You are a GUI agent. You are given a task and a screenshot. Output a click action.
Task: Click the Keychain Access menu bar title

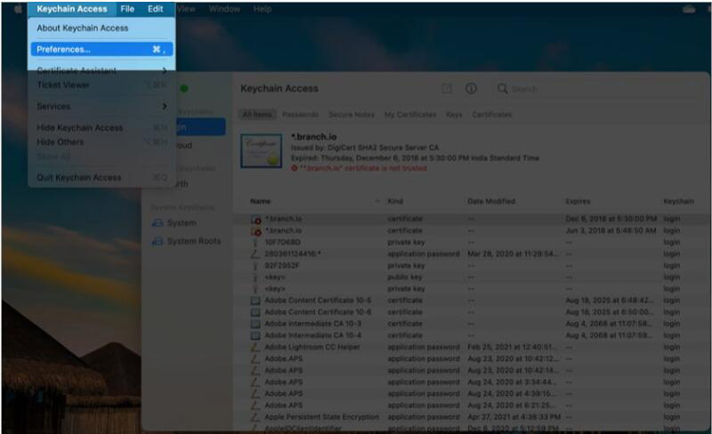coord(72,9)
